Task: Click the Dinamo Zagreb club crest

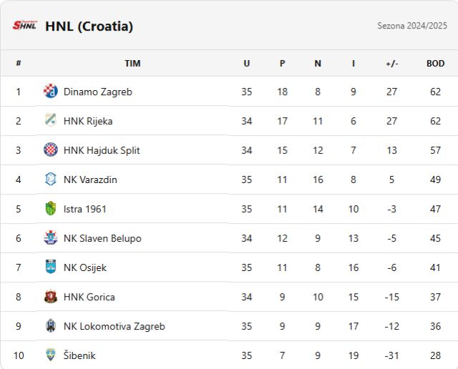Action: tap(50, 92)
